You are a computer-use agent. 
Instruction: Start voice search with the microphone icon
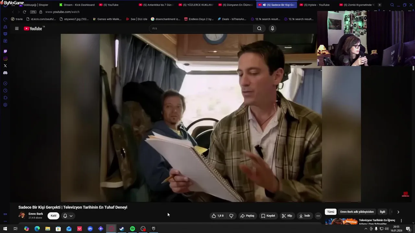pyautogui.click(x=272, y=28)
